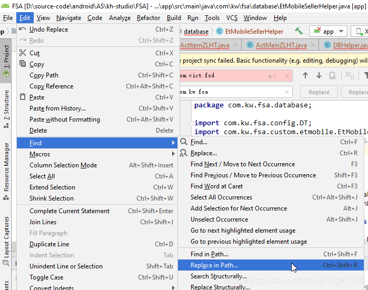Open the app run configuration dropdown
Image resolution: width=368 pixels, height=290 pixels.
328,31
